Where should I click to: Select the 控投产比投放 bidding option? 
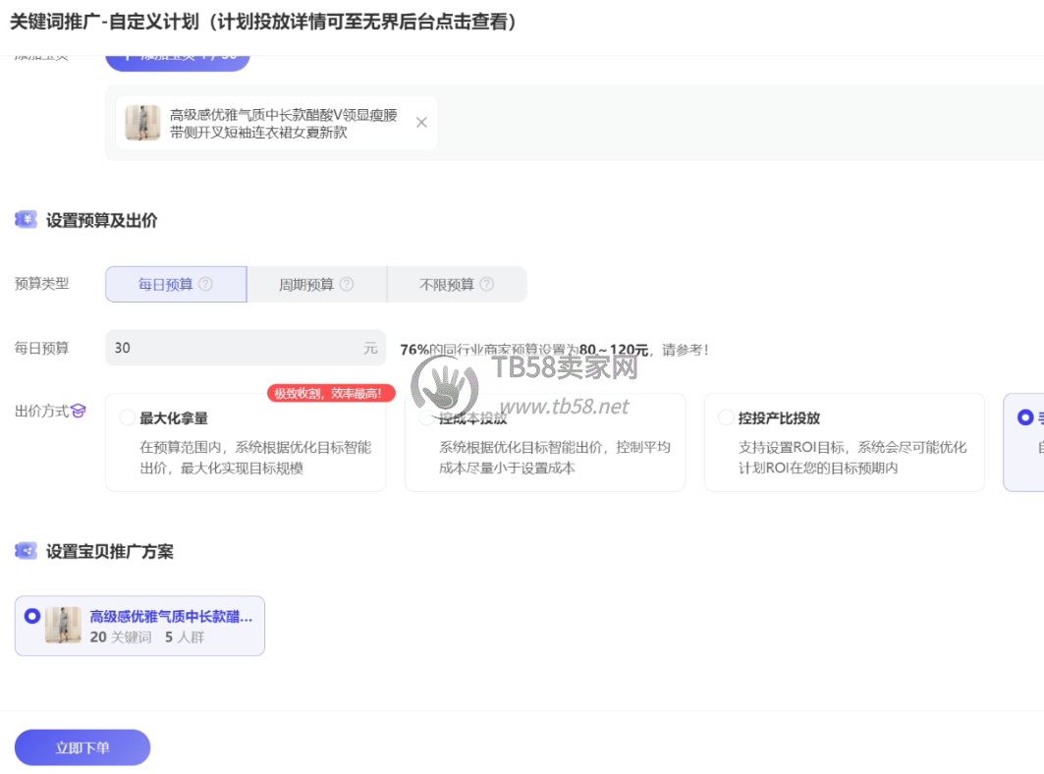pos(726,416)
